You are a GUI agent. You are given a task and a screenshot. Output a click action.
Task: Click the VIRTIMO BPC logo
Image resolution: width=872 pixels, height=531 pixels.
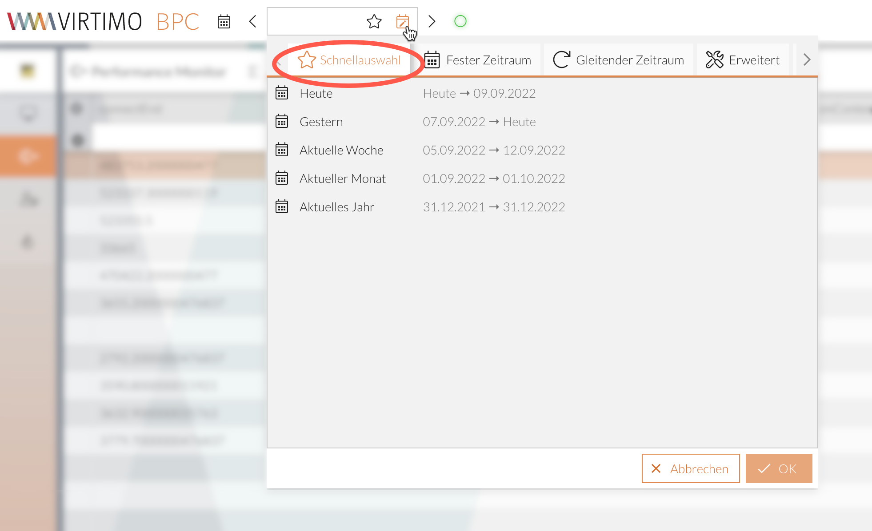click(103, 21)
